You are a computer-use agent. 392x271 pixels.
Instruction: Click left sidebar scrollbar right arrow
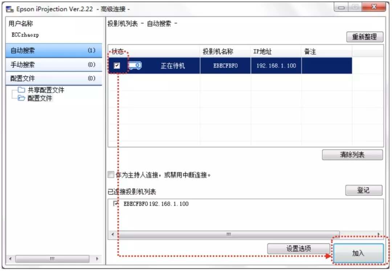coord(97,259)
